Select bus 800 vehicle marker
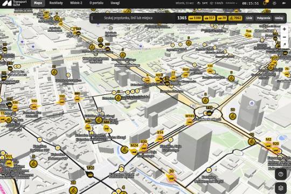 (x=77, y=99)
